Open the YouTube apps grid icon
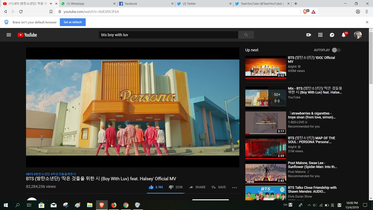The width and height of the screenshot is (373, 210). pyautogui.click(x=320, y=35)
